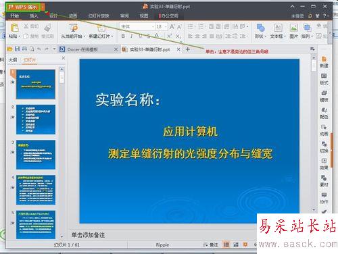Click the Picture insert icon
338x254 pixels.
[x=293, y=28]
